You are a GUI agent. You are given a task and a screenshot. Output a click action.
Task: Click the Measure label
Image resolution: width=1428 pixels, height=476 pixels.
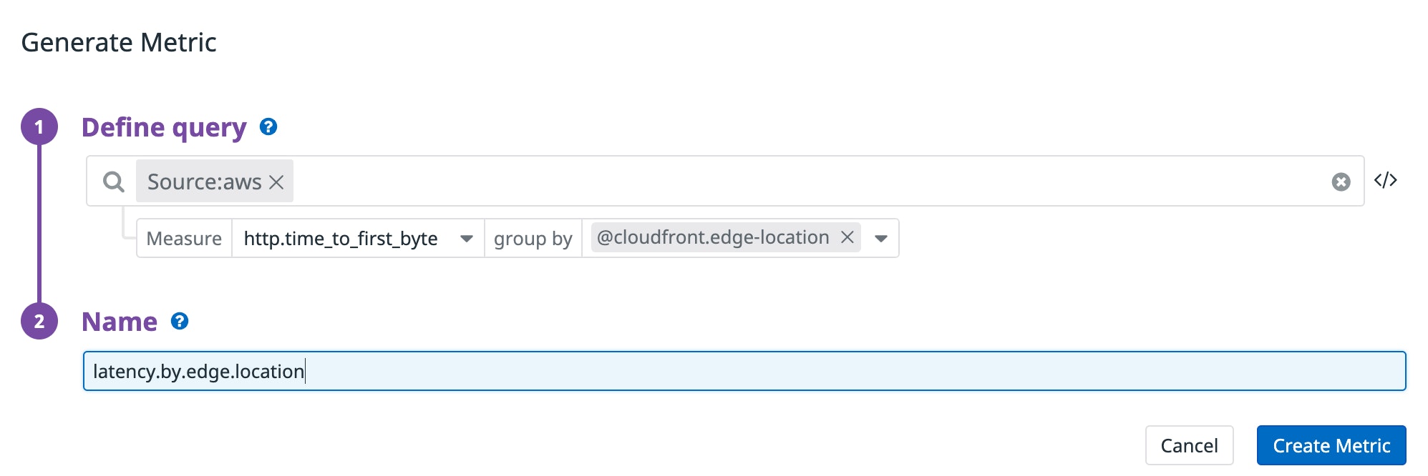184,239
